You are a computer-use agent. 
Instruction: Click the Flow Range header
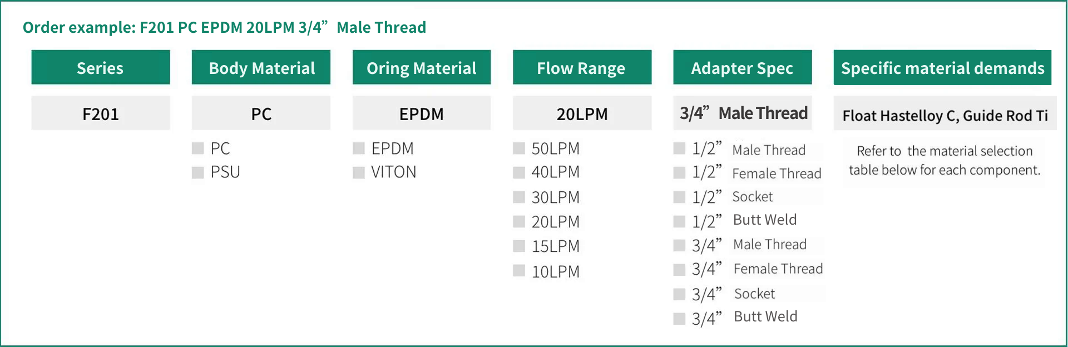coord(582,67)
